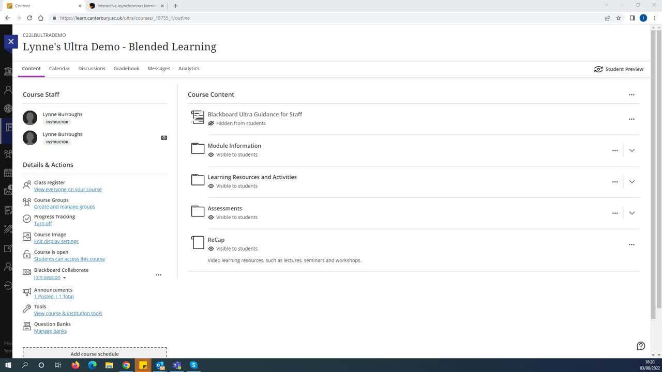This screenshot has height=372, width=662.
Task: Open the Gradebook tab
Action: pyautogui.click(x=127, y=69)
